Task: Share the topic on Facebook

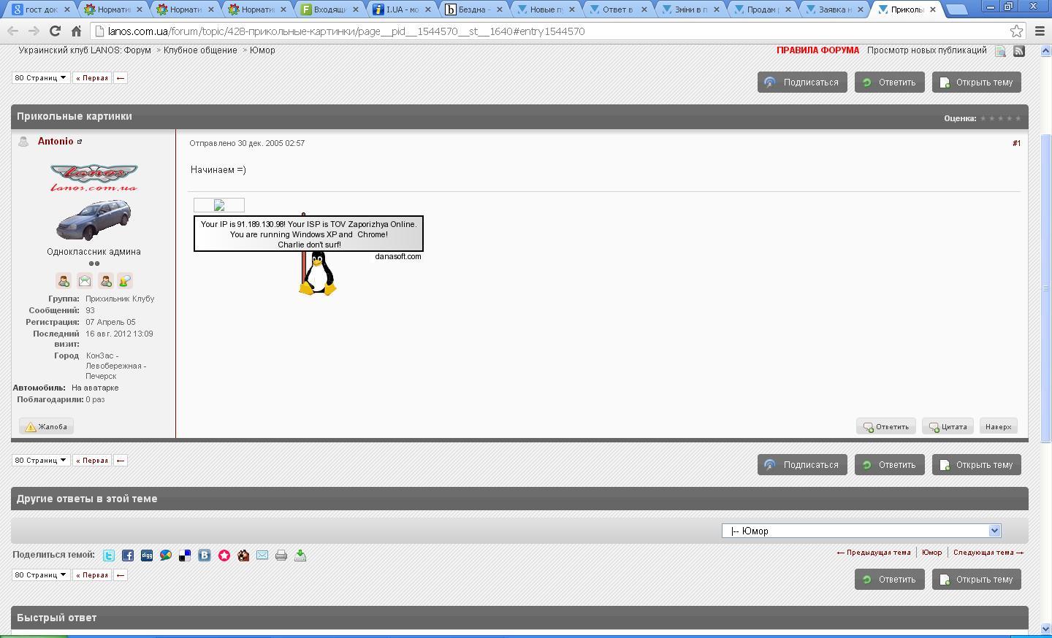Action: 128,556
